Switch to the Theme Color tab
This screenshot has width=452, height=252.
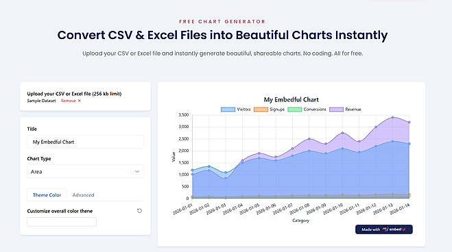coord(47,195)
